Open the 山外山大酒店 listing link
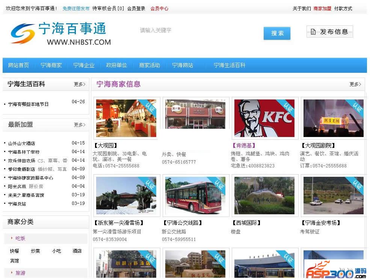 coord(22,143)
